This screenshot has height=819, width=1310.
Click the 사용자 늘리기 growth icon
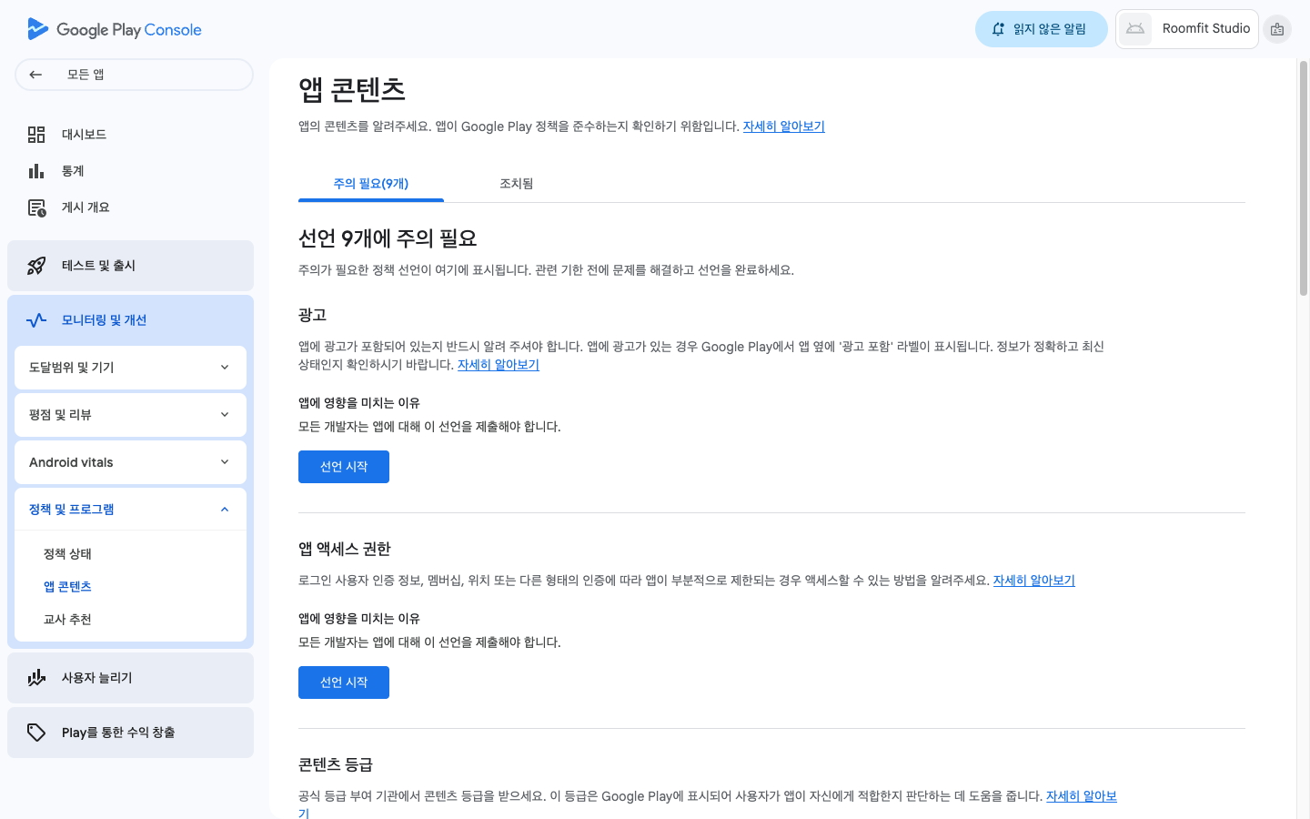coord(36,678)
